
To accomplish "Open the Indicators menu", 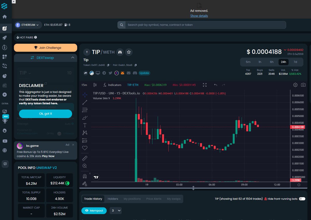I will 112,85.
